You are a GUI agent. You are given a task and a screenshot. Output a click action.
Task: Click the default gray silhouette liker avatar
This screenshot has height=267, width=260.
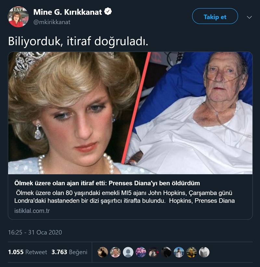tap(128, 252)
